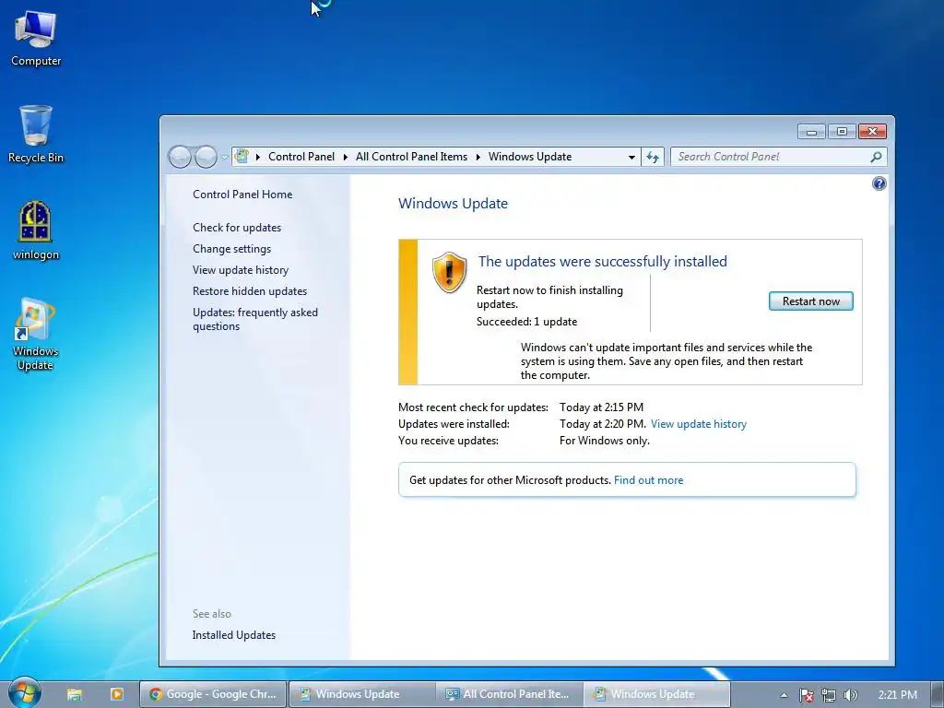Expand the arrow after All Control Panel Items
The width and height of the screenshot is (944, 708).
tap(478, 157)
